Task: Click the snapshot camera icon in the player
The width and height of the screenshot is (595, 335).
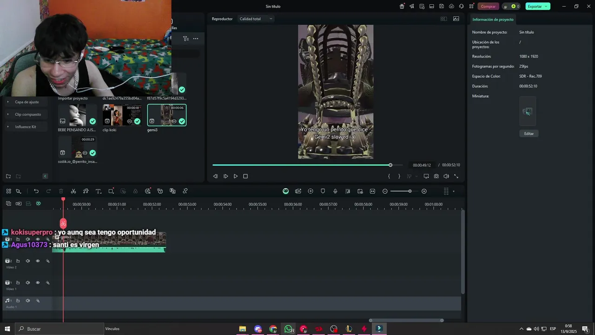Action: click(436, 176)
